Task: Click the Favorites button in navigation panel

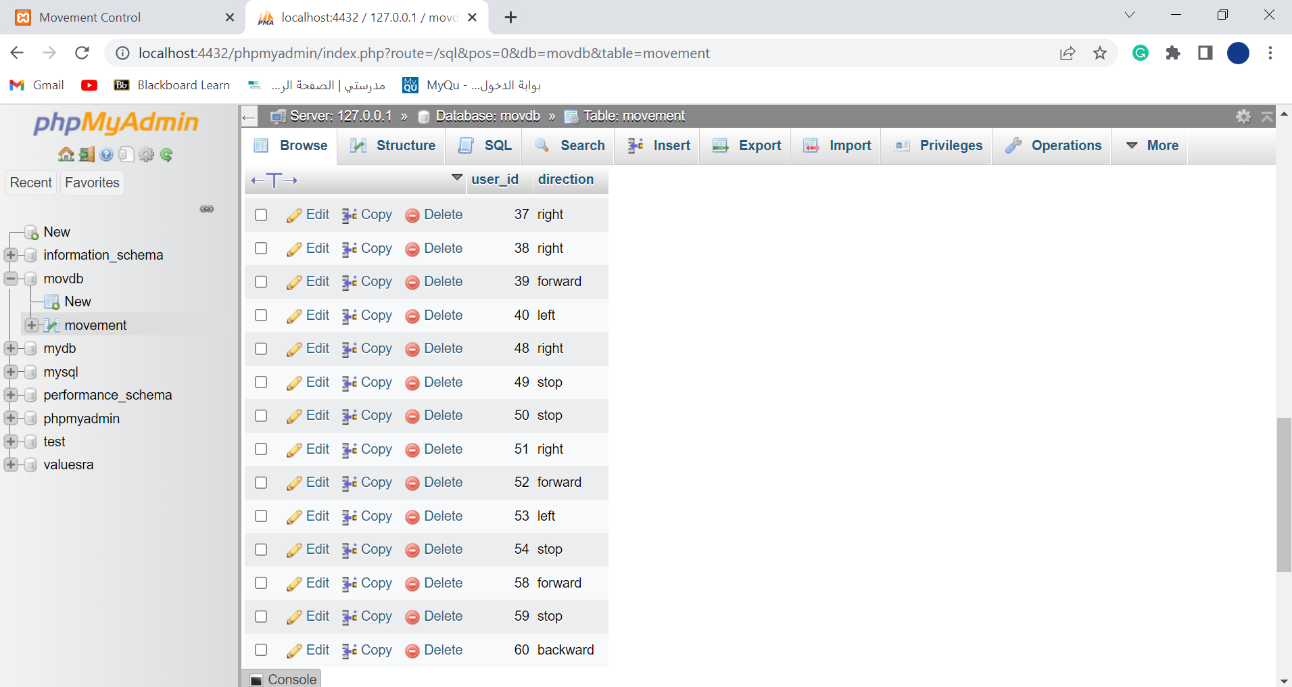Action: tap(91, 183)
